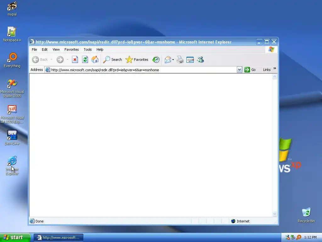The height and width of the screenshot is (242, 322).
Task: Expand the Links toolbar chevron
Action: pyautogui.click(x=275, y=68)
